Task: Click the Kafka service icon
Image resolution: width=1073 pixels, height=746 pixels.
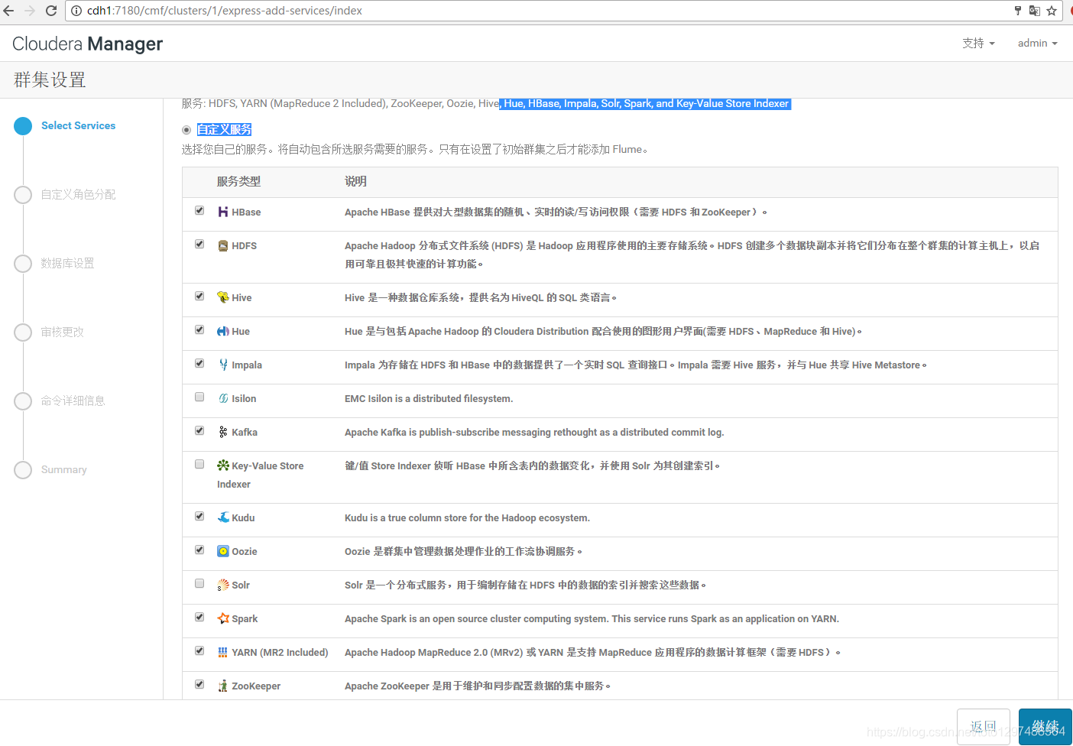Action: coord(223,432)
